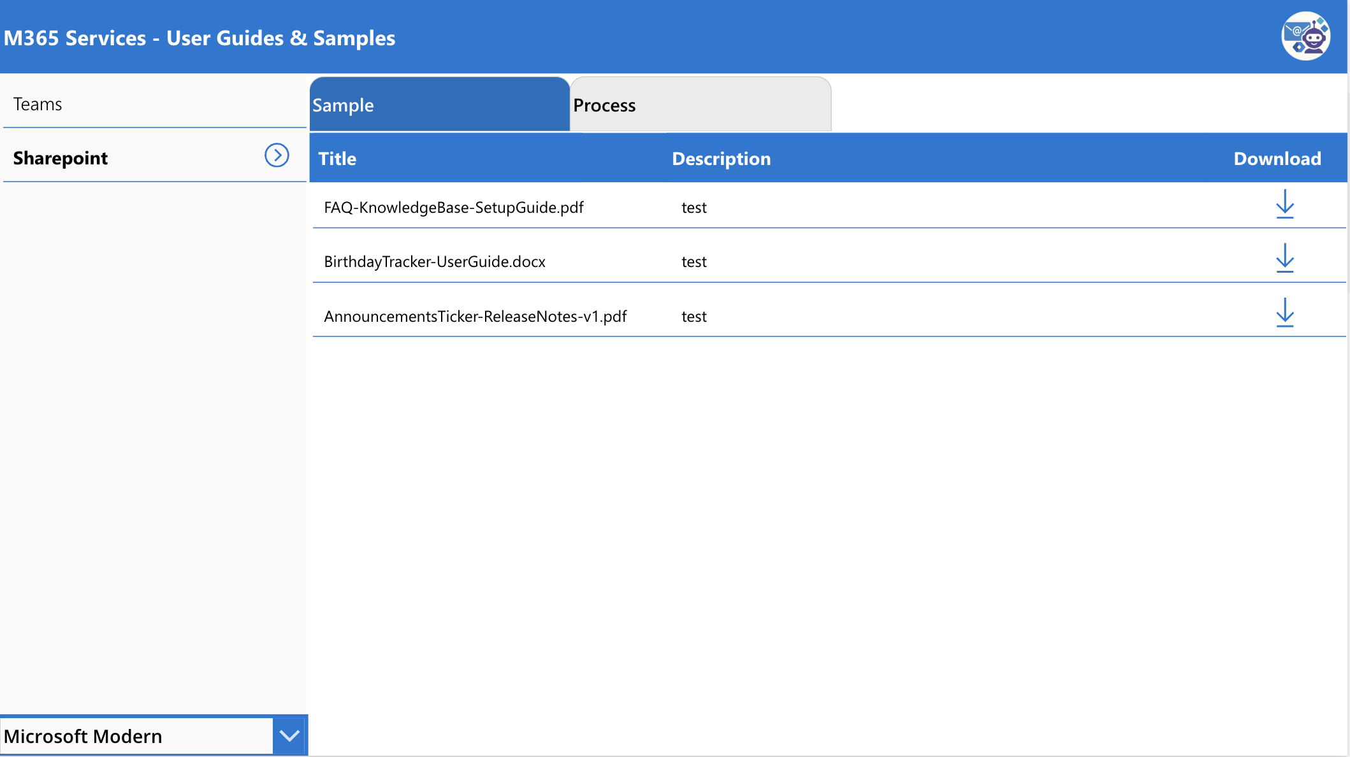The height and width of the screenshot is (757, 1350).
Task: Switch to the Sample tab
Action: [x=439, y=105]
